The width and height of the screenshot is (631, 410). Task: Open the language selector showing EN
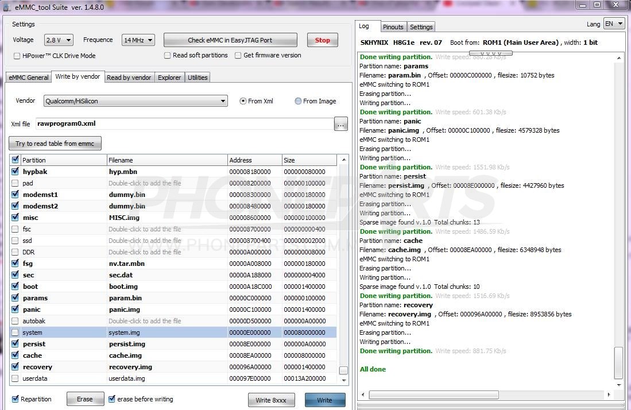(x=613, y=24)
